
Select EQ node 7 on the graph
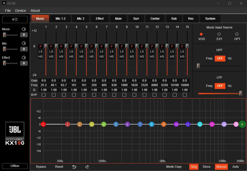(x=140, y=124)
